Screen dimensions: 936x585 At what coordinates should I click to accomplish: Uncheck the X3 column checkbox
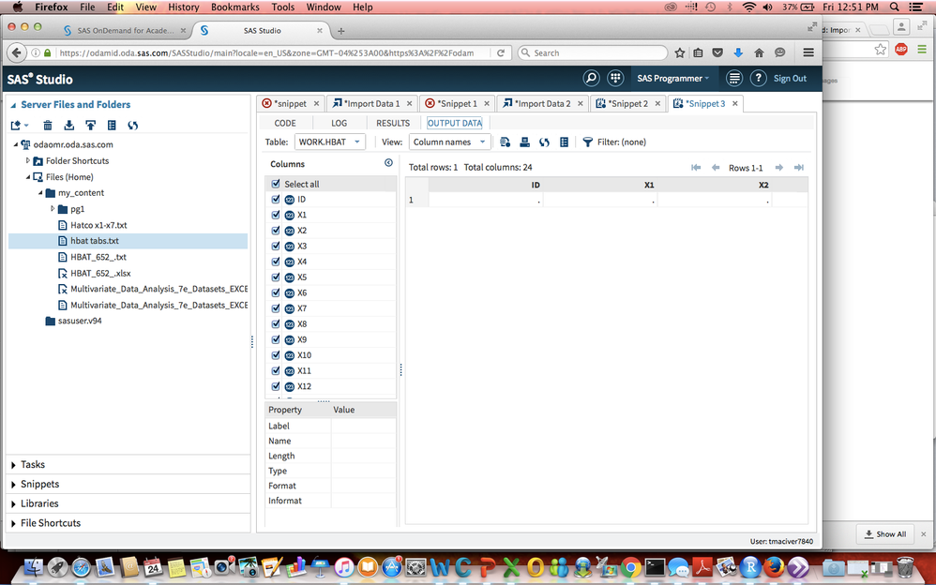276,246
